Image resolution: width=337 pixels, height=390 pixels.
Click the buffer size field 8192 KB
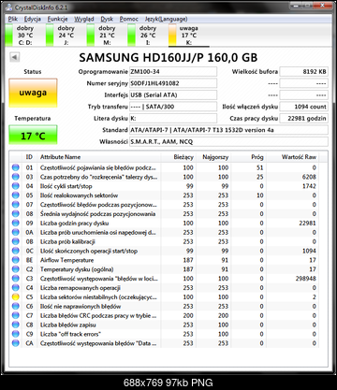[304, 72]
